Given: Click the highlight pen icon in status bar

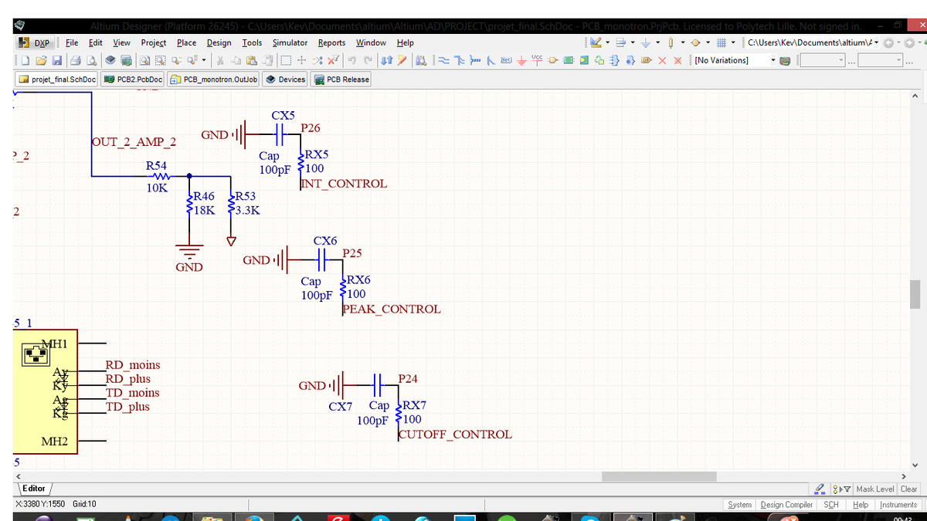Looking at the screenshot, I should pyautogui.click(x=819, y=489).
